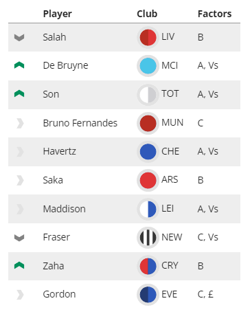Click the Liverpool club badge icon
The width and height of the screenshot is (250, 314).
148,37
